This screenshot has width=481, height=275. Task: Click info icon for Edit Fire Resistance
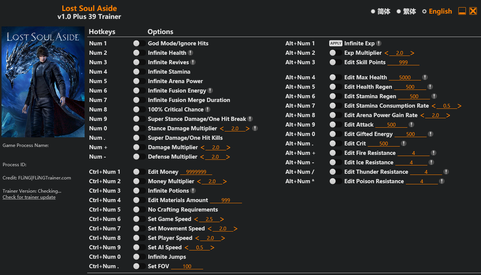433,153
